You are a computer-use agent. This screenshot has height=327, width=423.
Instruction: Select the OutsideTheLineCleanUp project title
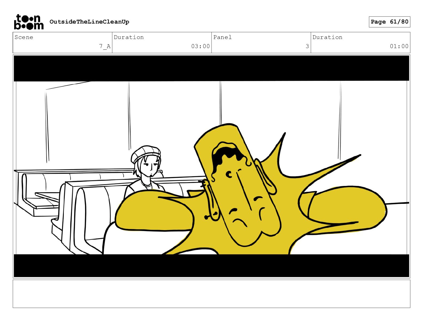[89, 22]
